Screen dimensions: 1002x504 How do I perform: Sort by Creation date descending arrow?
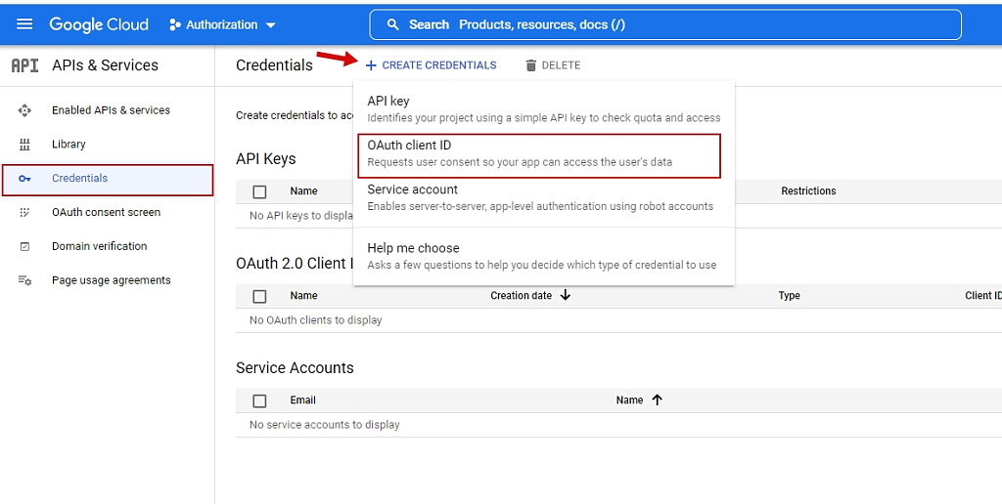coord(566,295)
